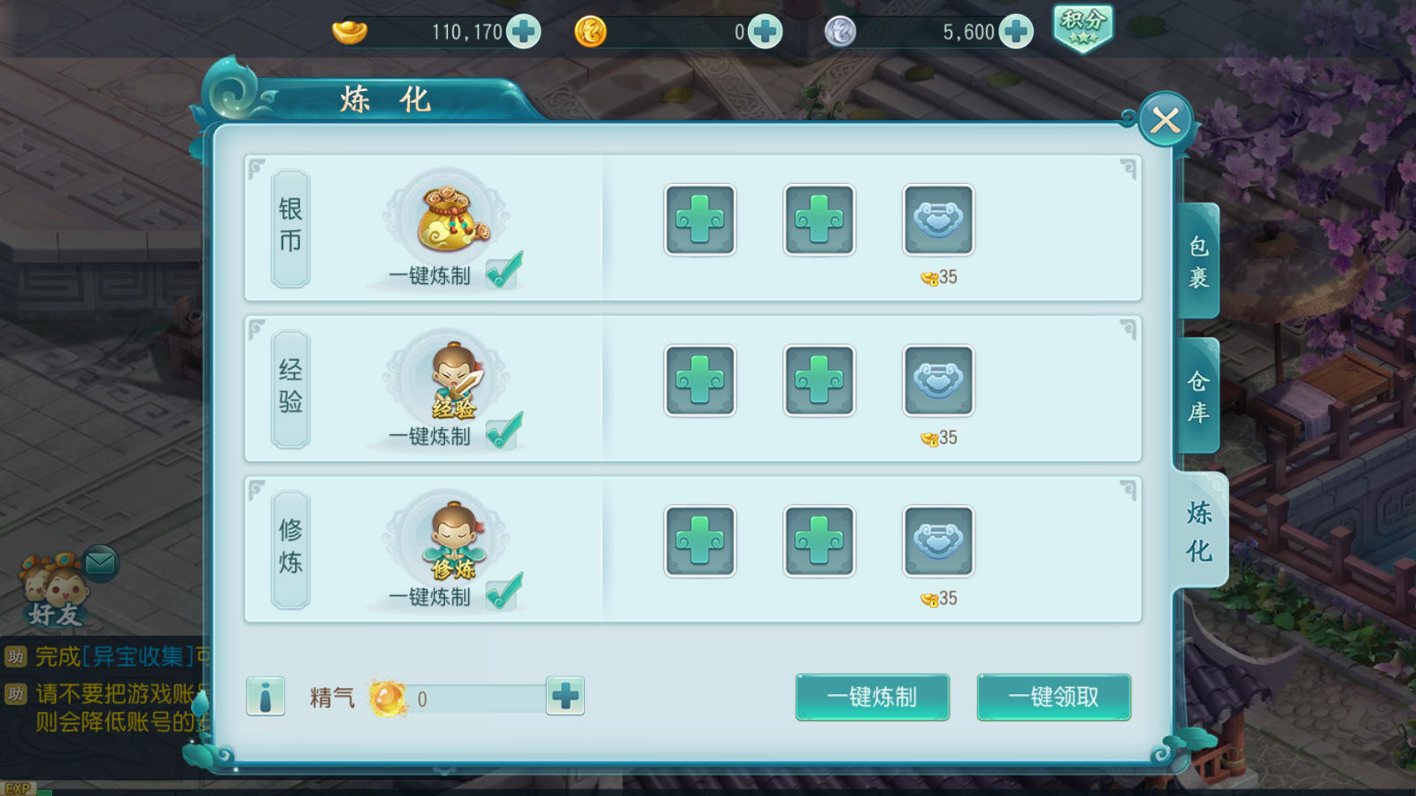The width and height of the screenshot is (1416, 796).
Task: Toggle 一键炼制 checkbox for 经验
Action: point(504,432)
